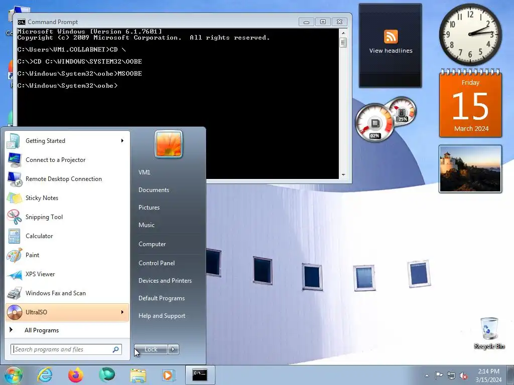Viewport: 514px width, 385px height.
Task: Click the lighthouse slideshow picture gadget
Action: (x=470, y=169)
